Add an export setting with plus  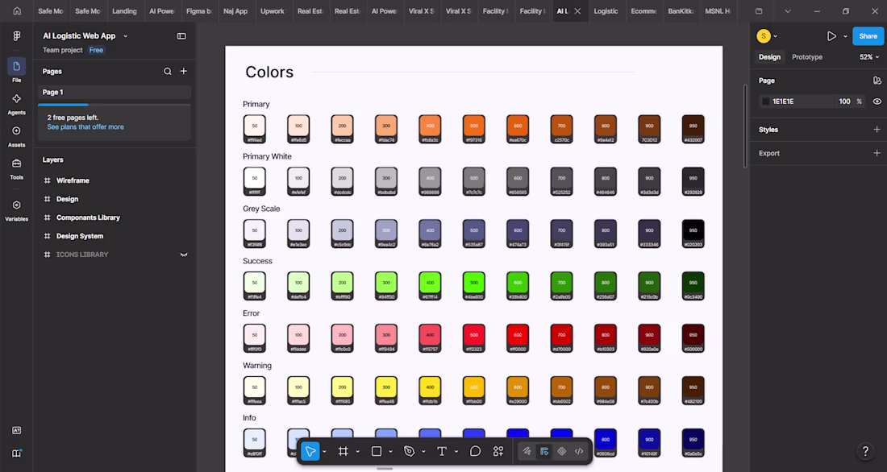click(877, 153)
